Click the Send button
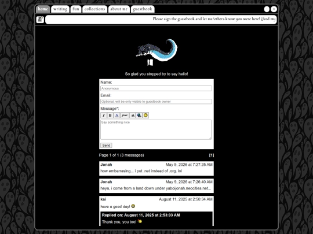313x234 pixels. coord(106,146)
